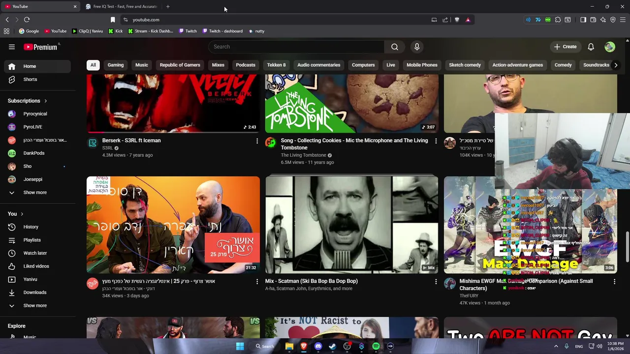Click the YouTube Premium logo
This screenshot has height=354, width=630.
(x=41, y=47)
